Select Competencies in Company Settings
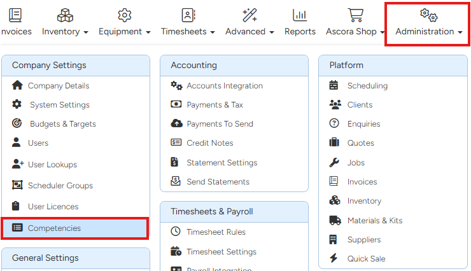 pyautogui.click(x=54, y=228)
